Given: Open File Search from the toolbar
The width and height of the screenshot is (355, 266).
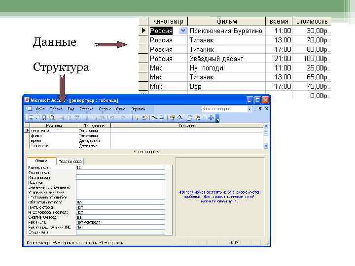Looking at the screenshot, I should click(x=52, y=118).
